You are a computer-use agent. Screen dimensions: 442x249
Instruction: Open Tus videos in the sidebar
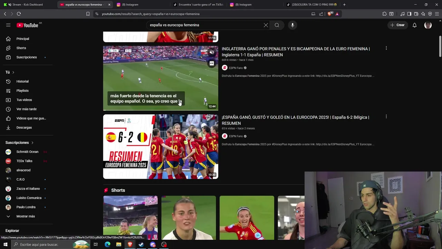click(x=24, y=100)
